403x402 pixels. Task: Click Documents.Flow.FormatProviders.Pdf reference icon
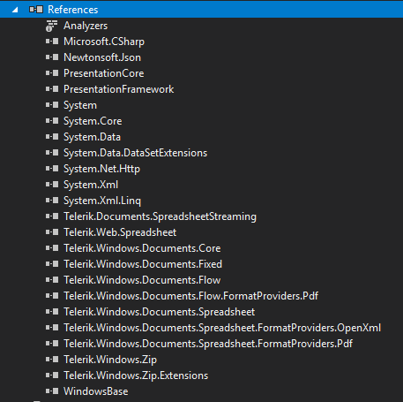tap(52, 296)
